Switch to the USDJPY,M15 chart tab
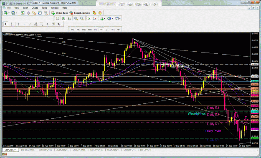 [x=79, y=150]
